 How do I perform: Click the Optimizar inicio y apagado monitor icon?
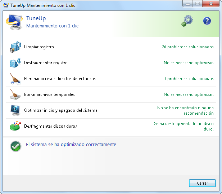(15, 110)
